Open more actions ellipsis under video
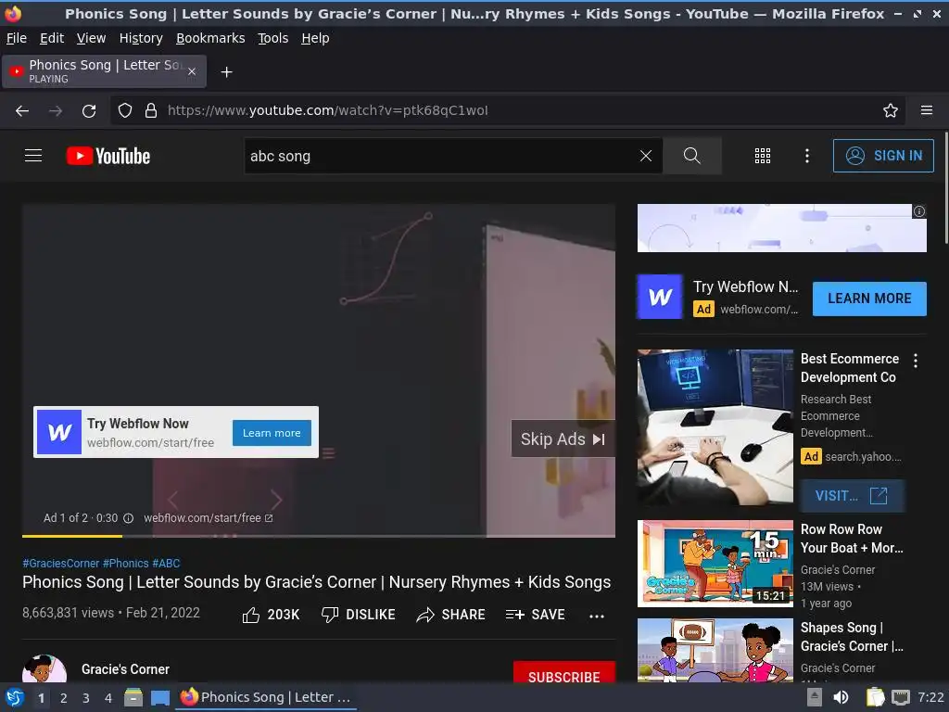949x712 pixels. pyautogui.click(x=597, y=616)
